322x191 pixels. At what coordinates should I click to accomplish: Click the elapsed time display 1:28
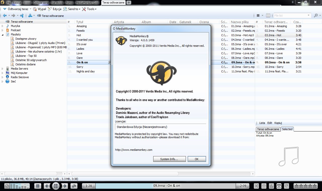[x=89, y=186]
